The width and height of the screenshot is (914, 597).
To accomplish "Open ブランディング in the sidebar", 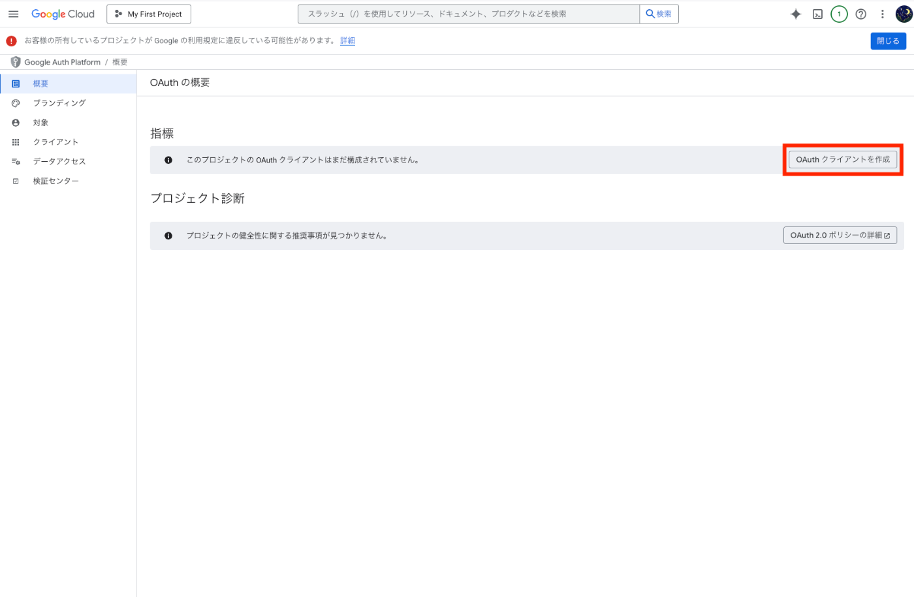I will pyautogui.click(x=68, y=103).
